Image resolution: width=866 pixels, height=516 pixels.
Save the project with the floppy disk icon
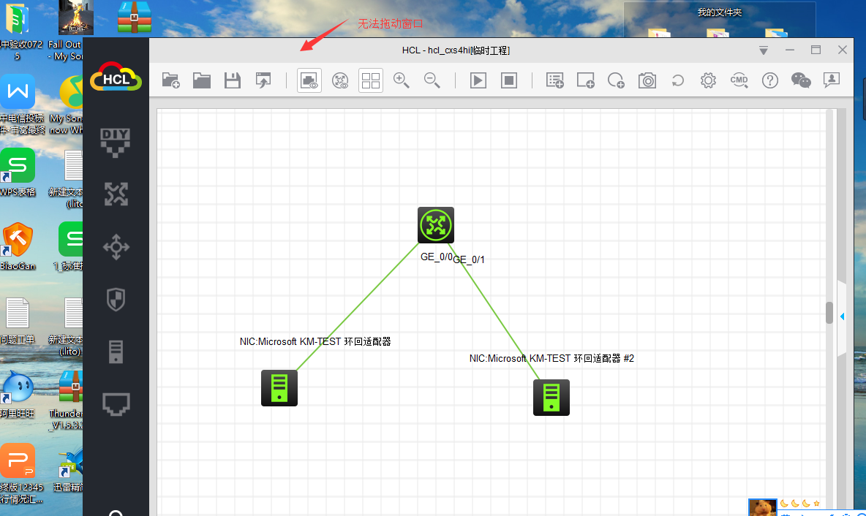[233, 80]
